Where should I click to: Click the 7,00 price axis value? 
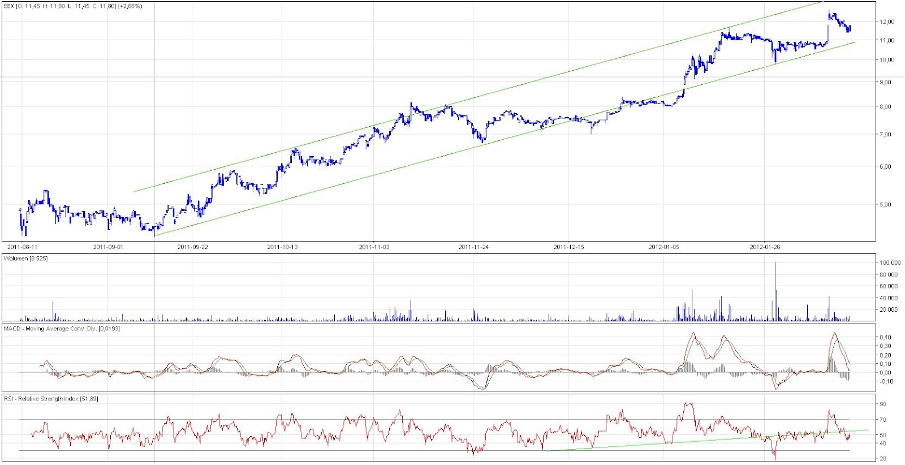pos(885,135)
